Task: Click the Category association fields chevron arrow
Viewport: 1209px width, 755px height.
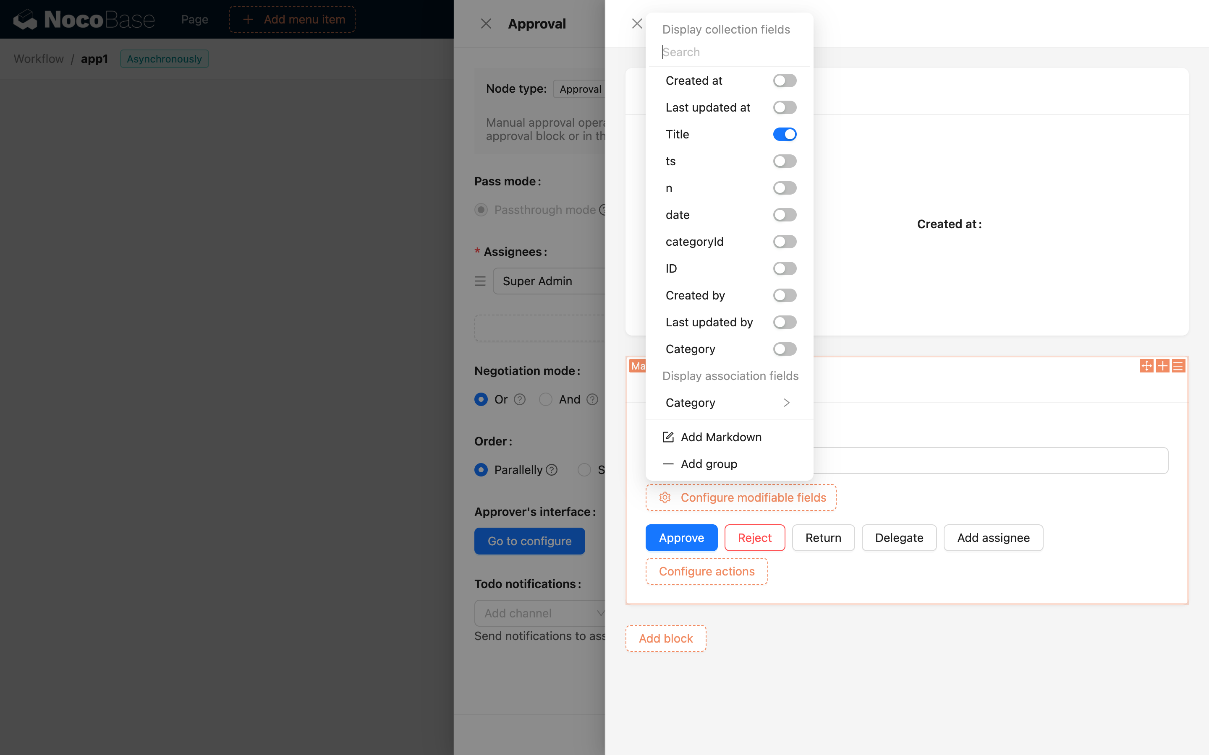Action: (787, 402)
